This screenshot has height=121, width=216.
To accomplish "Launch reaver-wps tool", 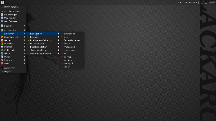I will 72,50.
